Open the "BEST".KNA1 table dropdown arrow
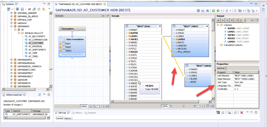 click(x=160, y=26)
